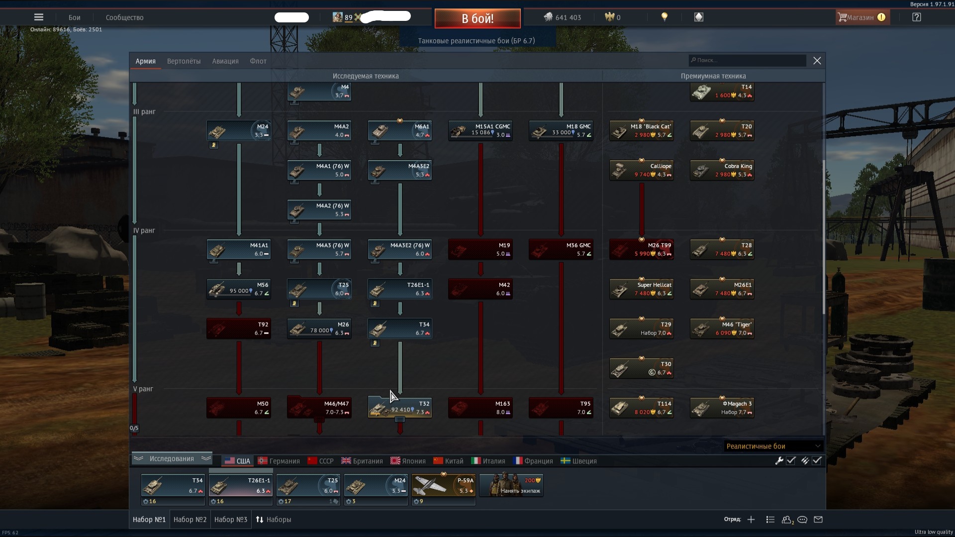Switch to preset Набор №3
955x537 pixels.
pos(231,520)
